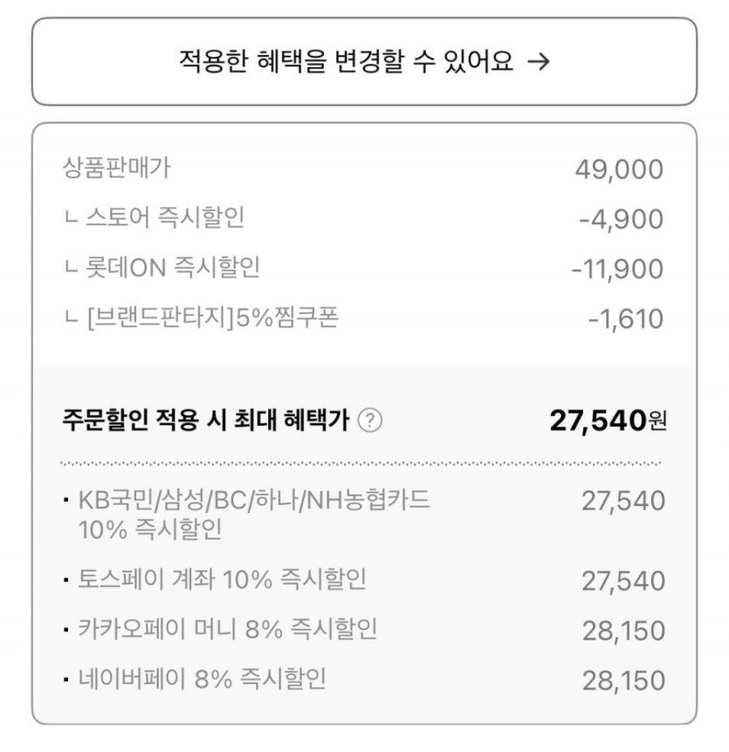Viewport: 729px width, 752px height.
Task: Click the 28,150 price next to 카카오페이
Action: click(x=623, y=630)
